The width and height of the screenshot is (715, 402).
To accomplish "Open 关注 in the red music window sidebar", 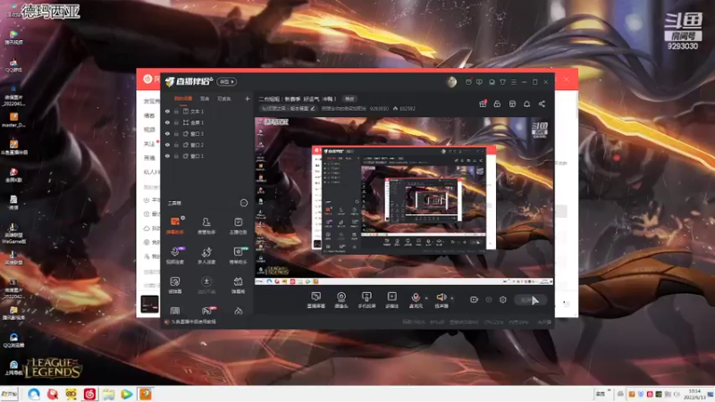I will (149, 144).
